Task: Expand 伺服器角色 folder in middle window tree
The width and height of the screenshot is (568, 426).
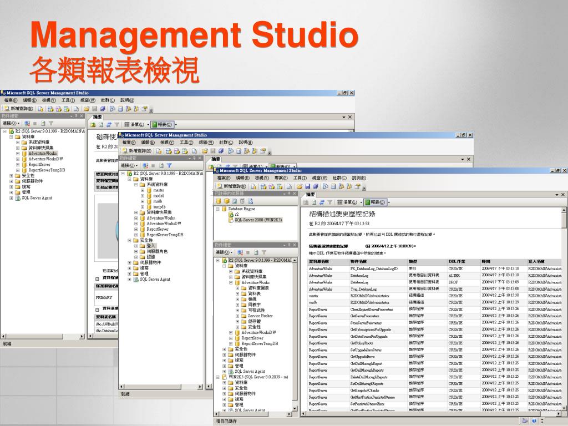Action: click(136, 251)
